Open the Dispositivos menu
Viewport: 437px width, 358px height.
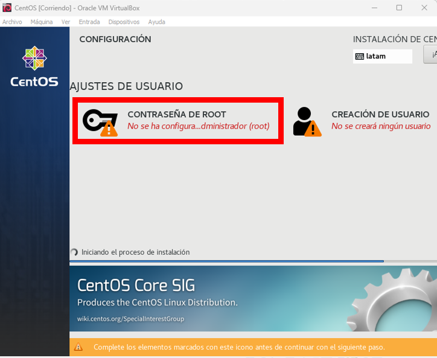click(x=124, y=22)
